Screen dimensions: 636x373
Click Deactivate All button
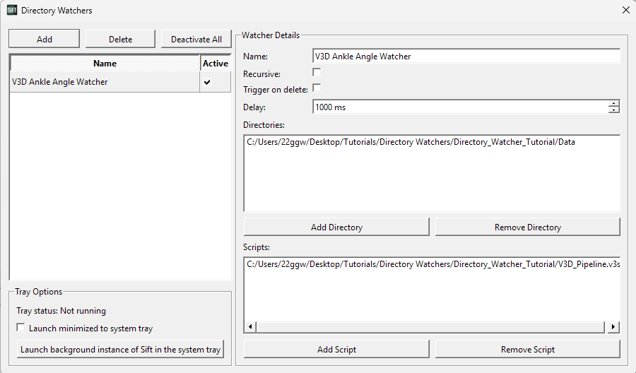coord(196,40)
